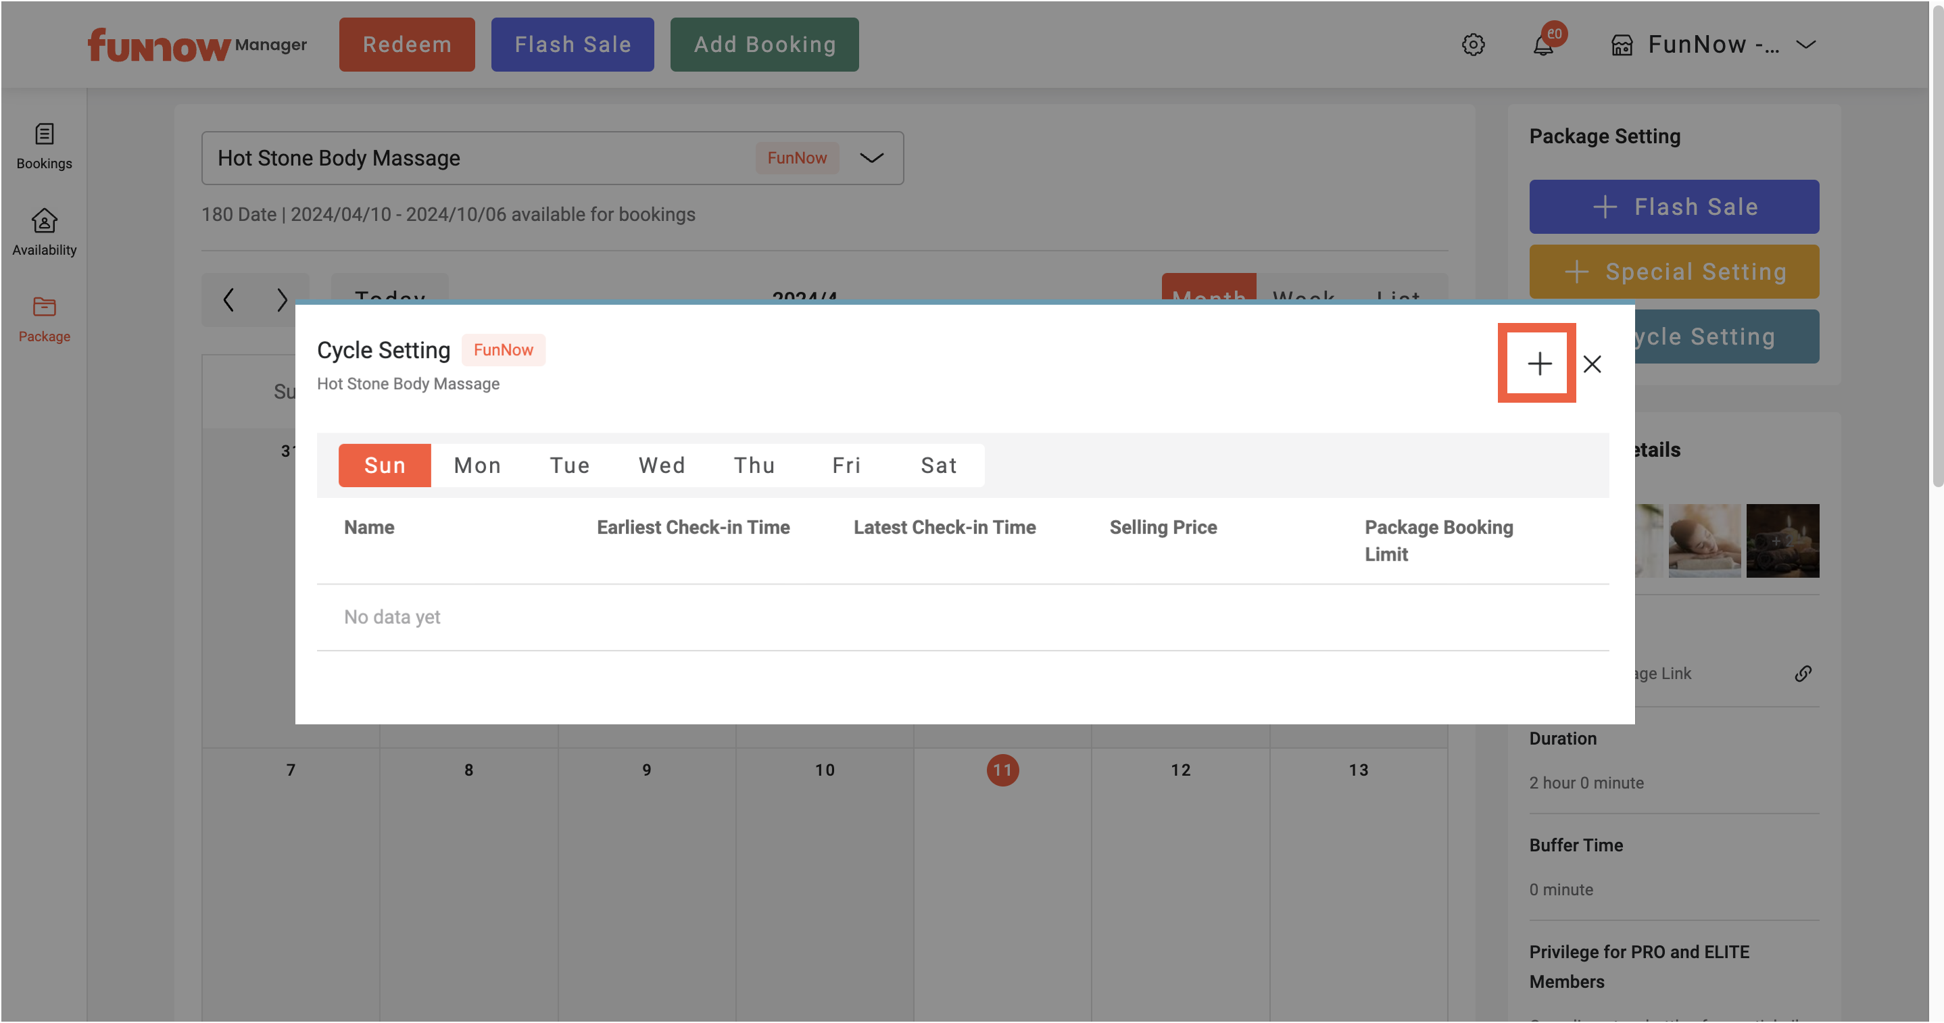
Task: Click the Earliest Check-in Time column header
Action: [693, 527]
